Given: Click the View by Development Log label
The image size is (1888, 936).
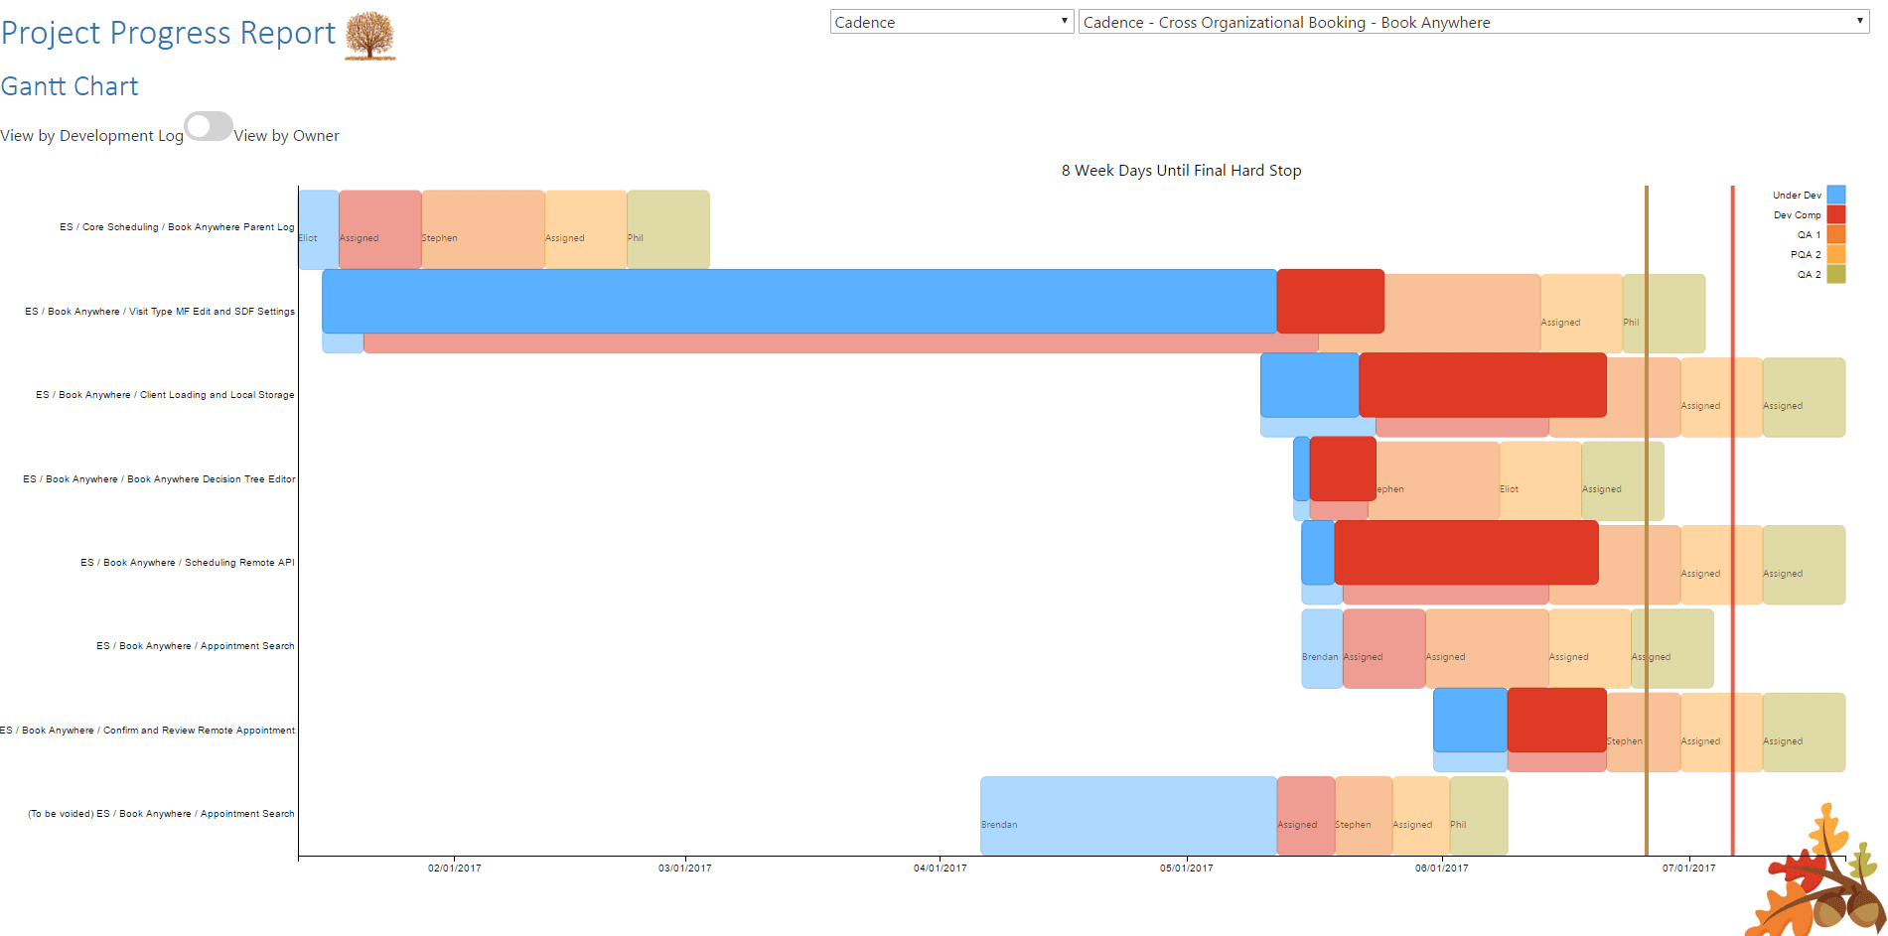Looking at the screenshot, I should click(91, 136).
